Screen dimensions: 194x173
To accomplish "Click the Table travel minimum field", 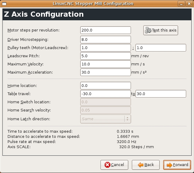I will (106, 94).
